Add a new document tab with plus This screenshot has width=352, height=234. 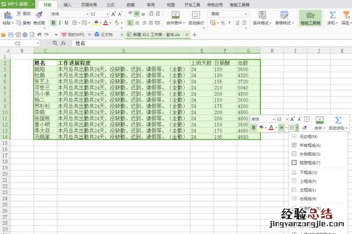pos(194,35)
